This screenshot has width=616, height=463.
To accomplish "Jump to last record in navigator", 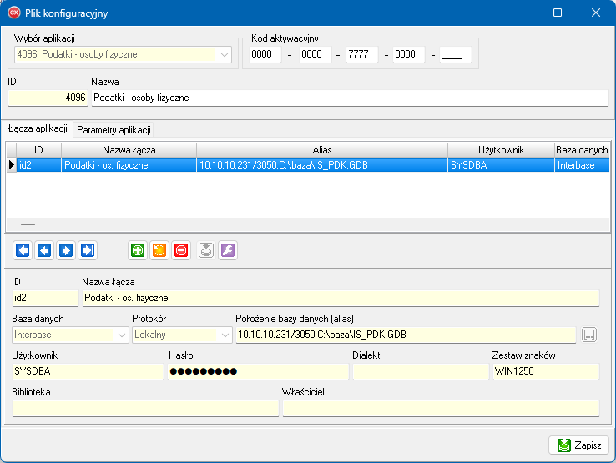I will 88,250.
